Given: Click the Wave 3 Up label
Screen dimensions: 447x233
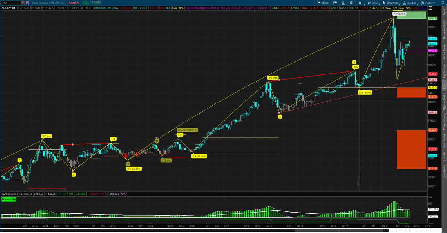Looking at the screenshot, I should point(9,200).
